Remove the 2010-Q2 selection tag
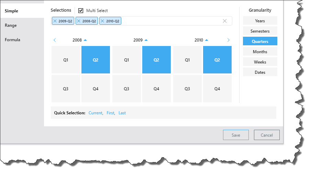 pos(102,21)
